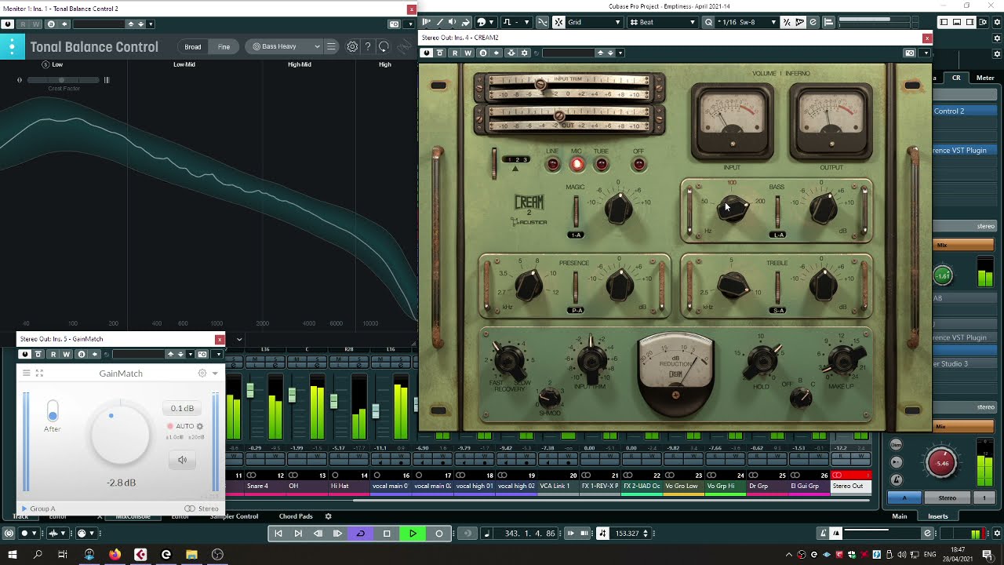
Task: Open the dropdown arrow beside the CREAM2 camera icon
Action: click(x=926, y=53)
